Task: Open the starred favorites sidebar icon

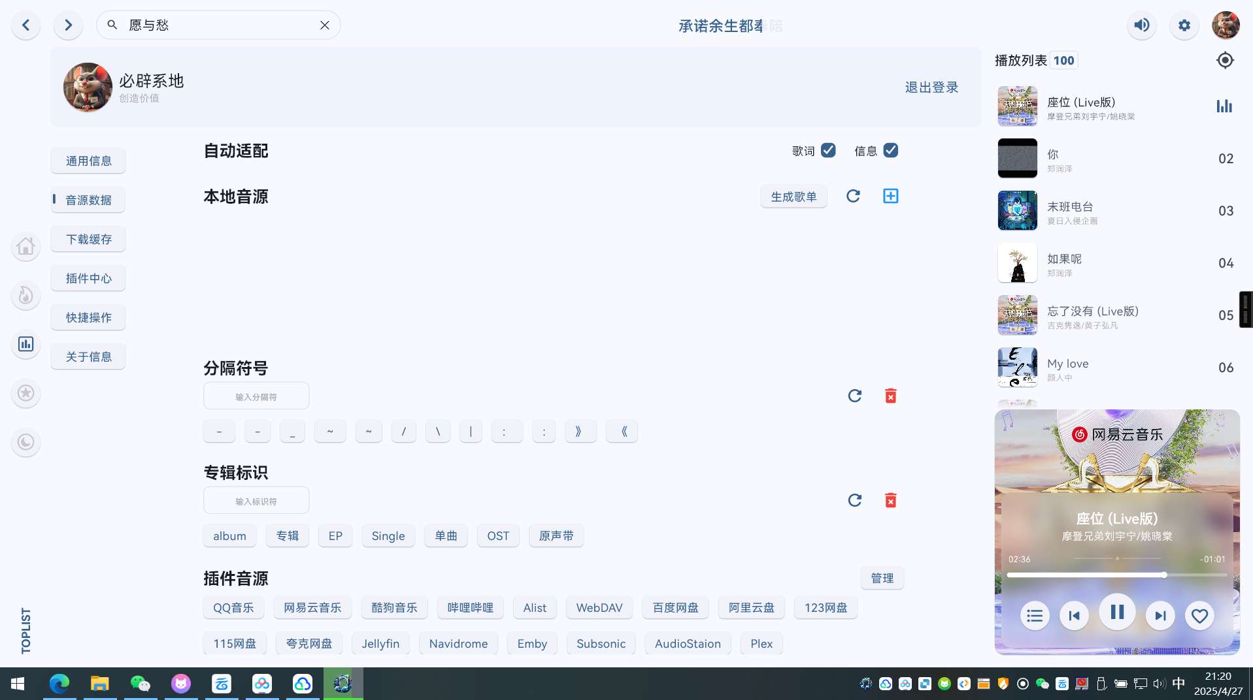Action: [26, 393]
